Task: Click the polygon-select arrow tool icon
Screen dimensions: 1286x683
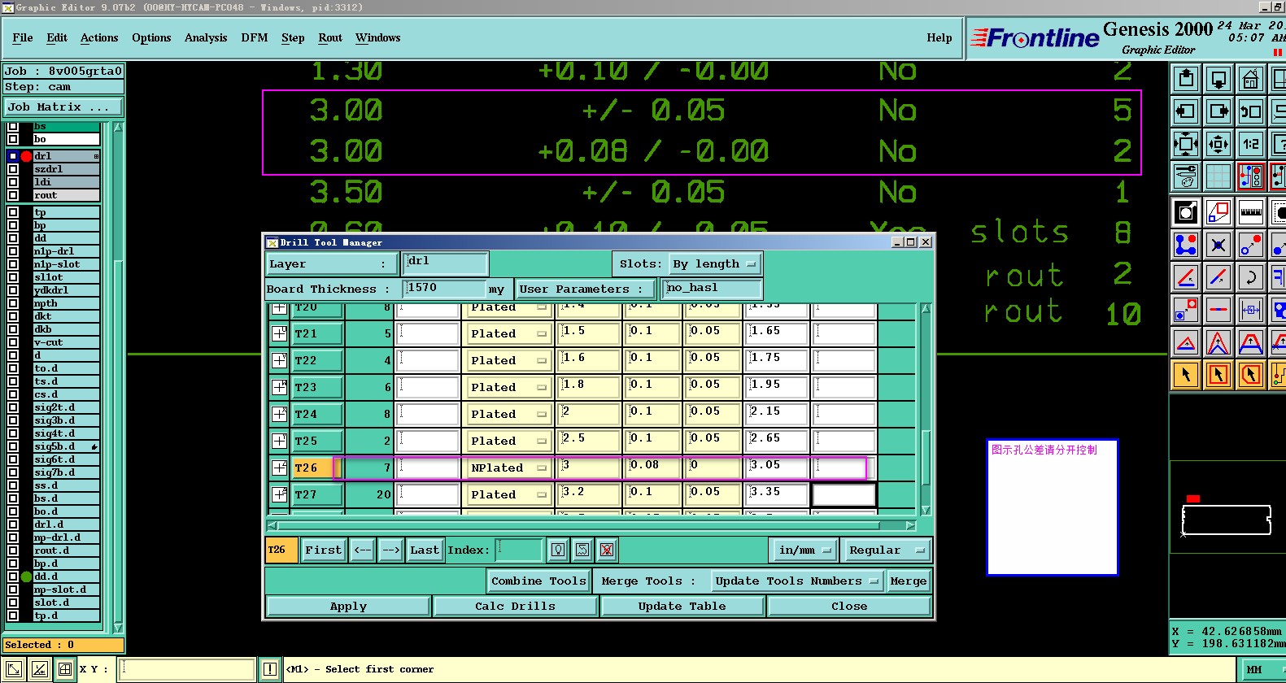Action: [1251, 375]
